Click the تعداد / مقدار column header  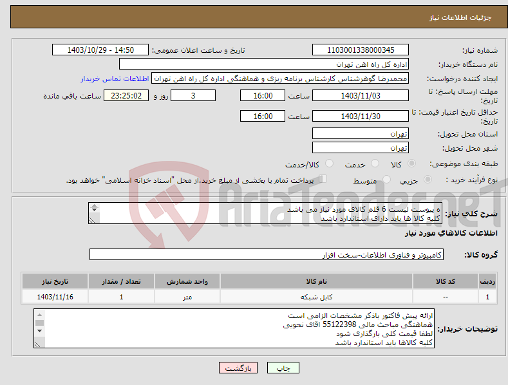[x=121, y=281]
